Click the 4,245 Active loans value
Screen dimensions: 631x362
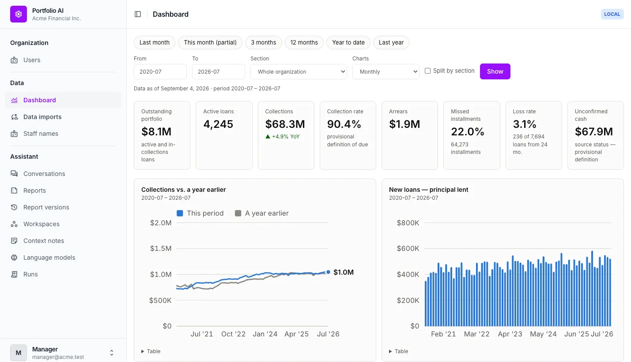pyautogui.click(x=218, y=124)
